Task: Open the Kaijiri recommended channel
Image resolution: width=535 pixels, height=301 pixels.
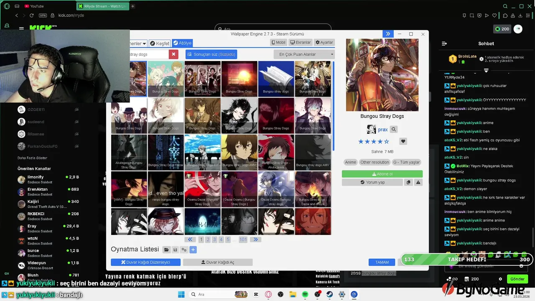Action: click(x=47, y=204)
